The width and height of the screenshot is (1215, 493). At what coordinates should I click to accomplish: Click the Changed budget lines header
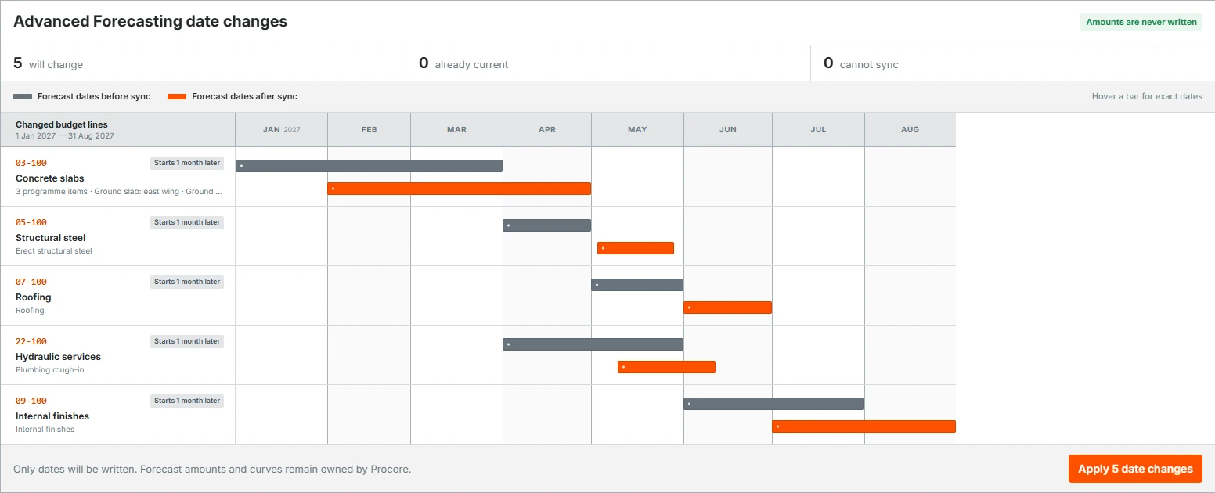(x=62, y=124)
